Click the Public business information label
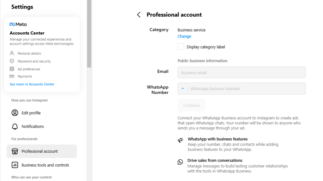The image size is (323, 181). 202,61
